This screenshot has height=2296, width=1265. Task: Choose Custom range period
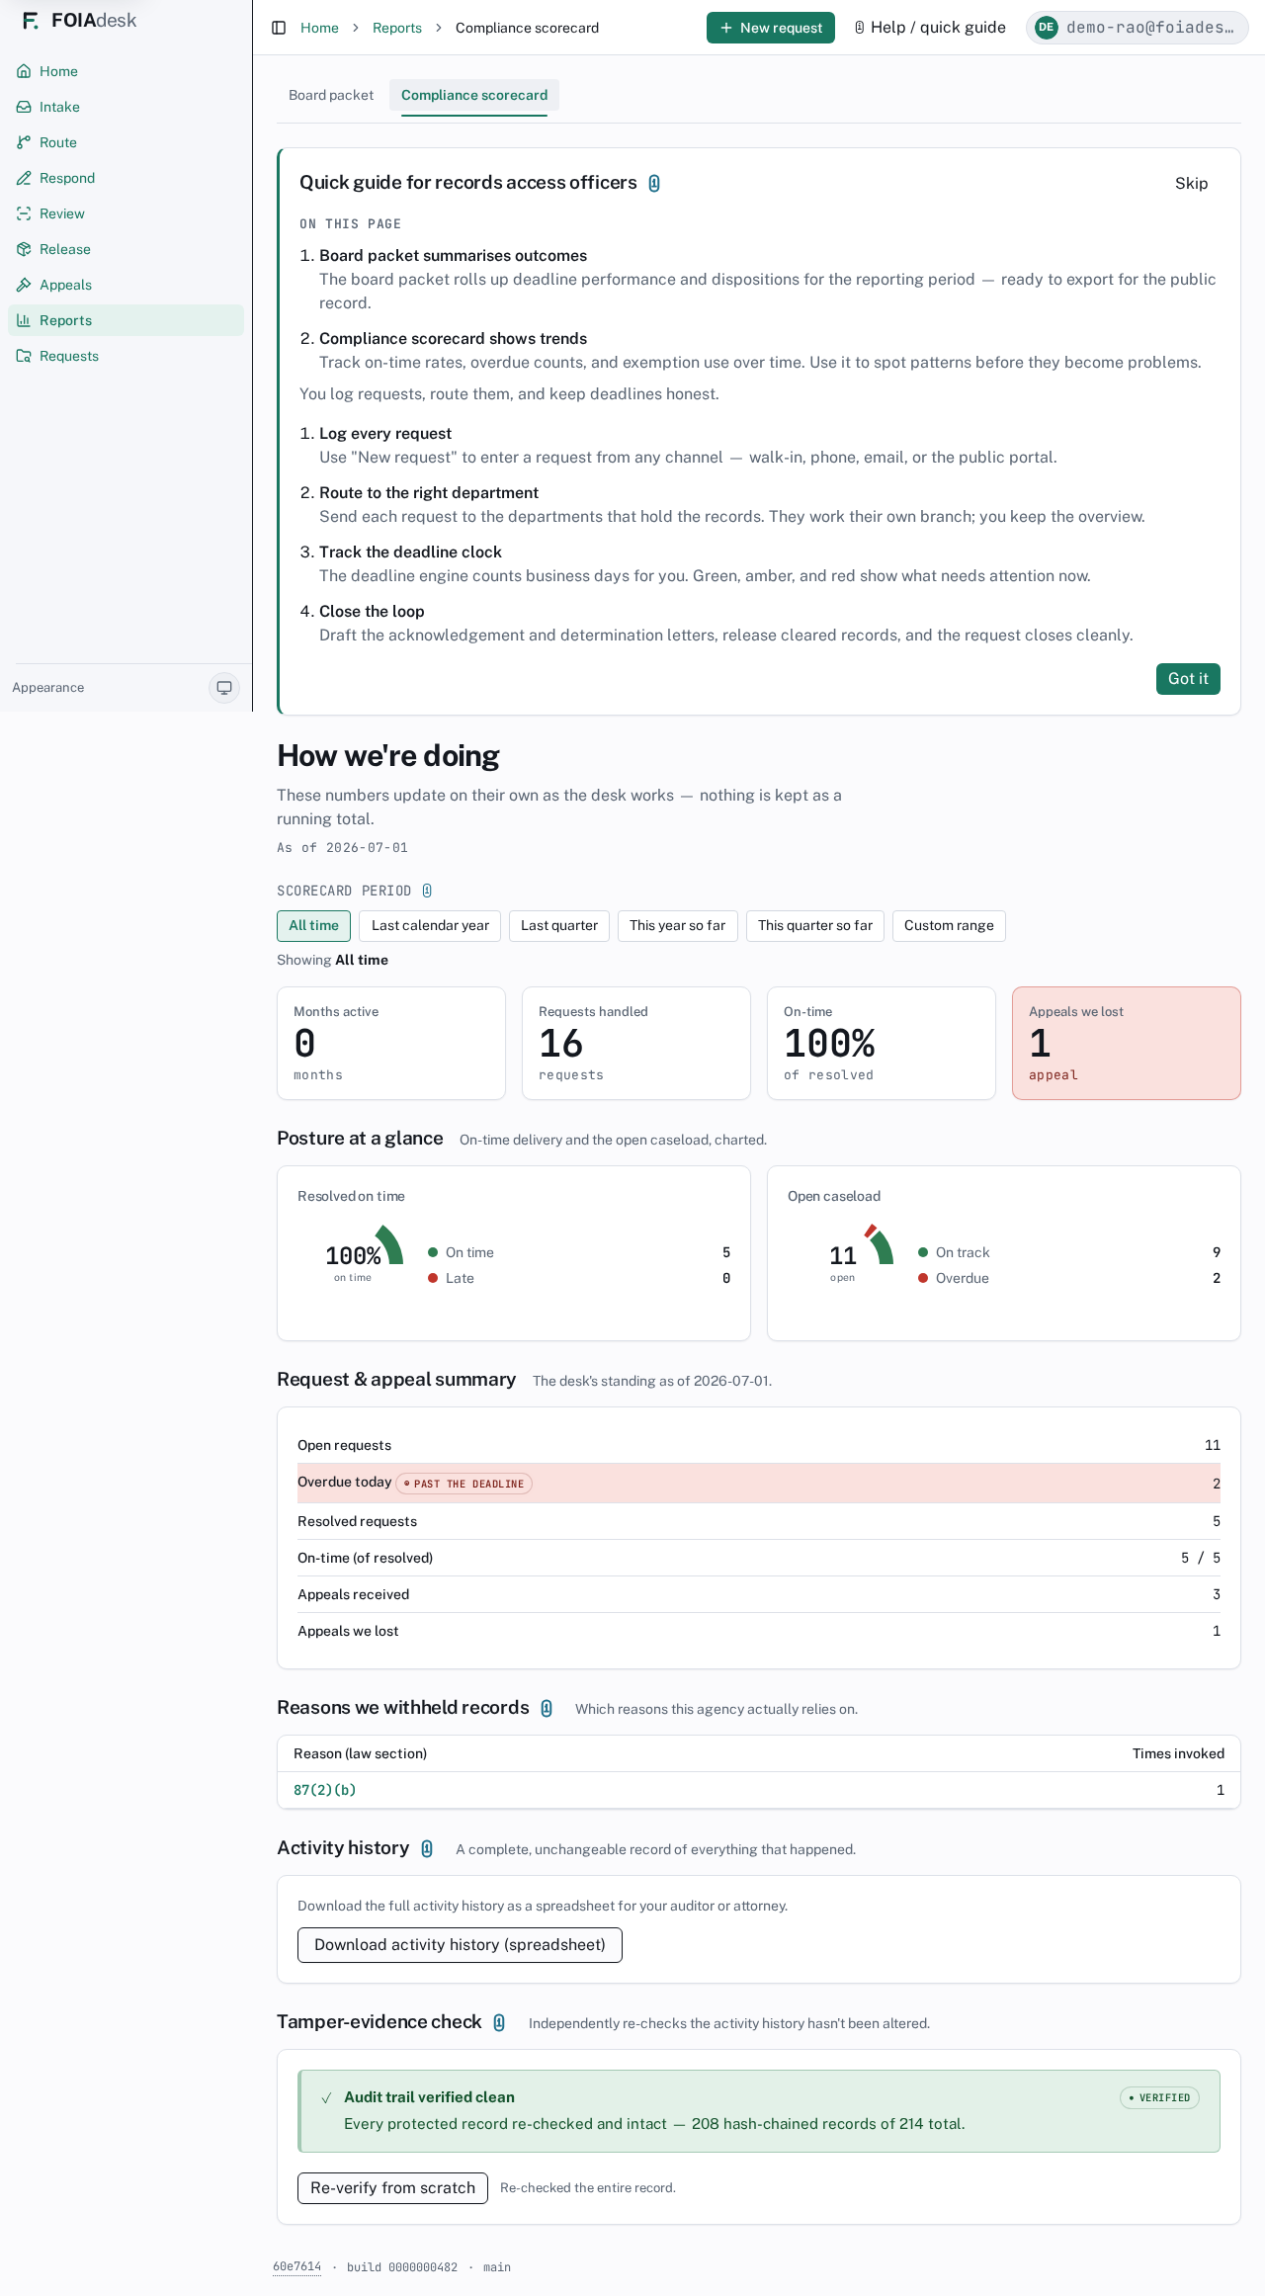[x=949, y=926]
